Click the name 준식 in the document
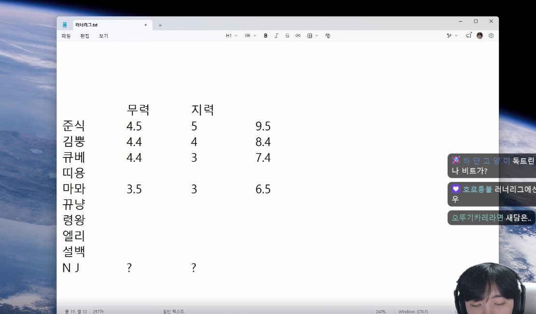Screen dimensions: 536x314 (x=73, y=126)
